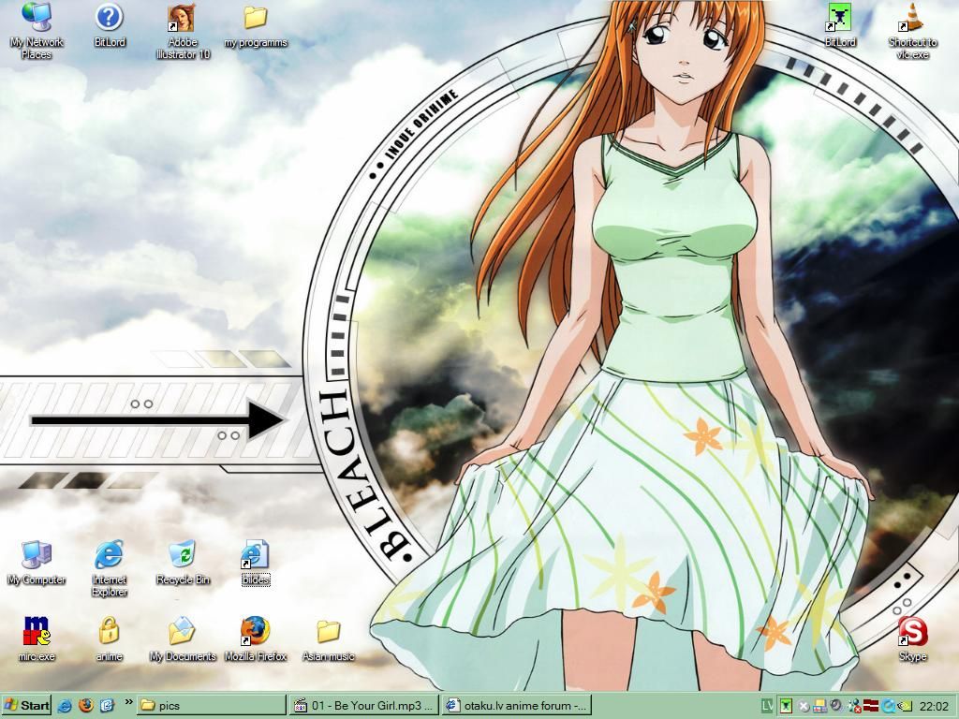
Task: Launch Skype from the desktop shortcut
Action: coord(912,638)
